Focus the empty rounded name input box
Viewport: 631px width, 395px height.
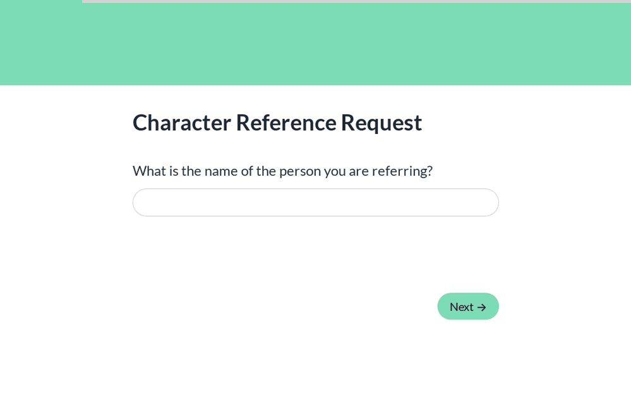[x=315, y=202]
